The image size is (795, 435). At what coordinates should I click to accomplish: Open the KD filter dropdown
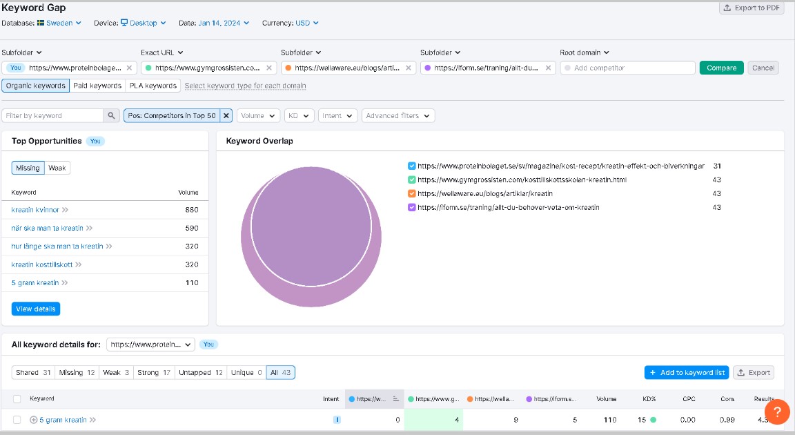[x=299, y=115]
